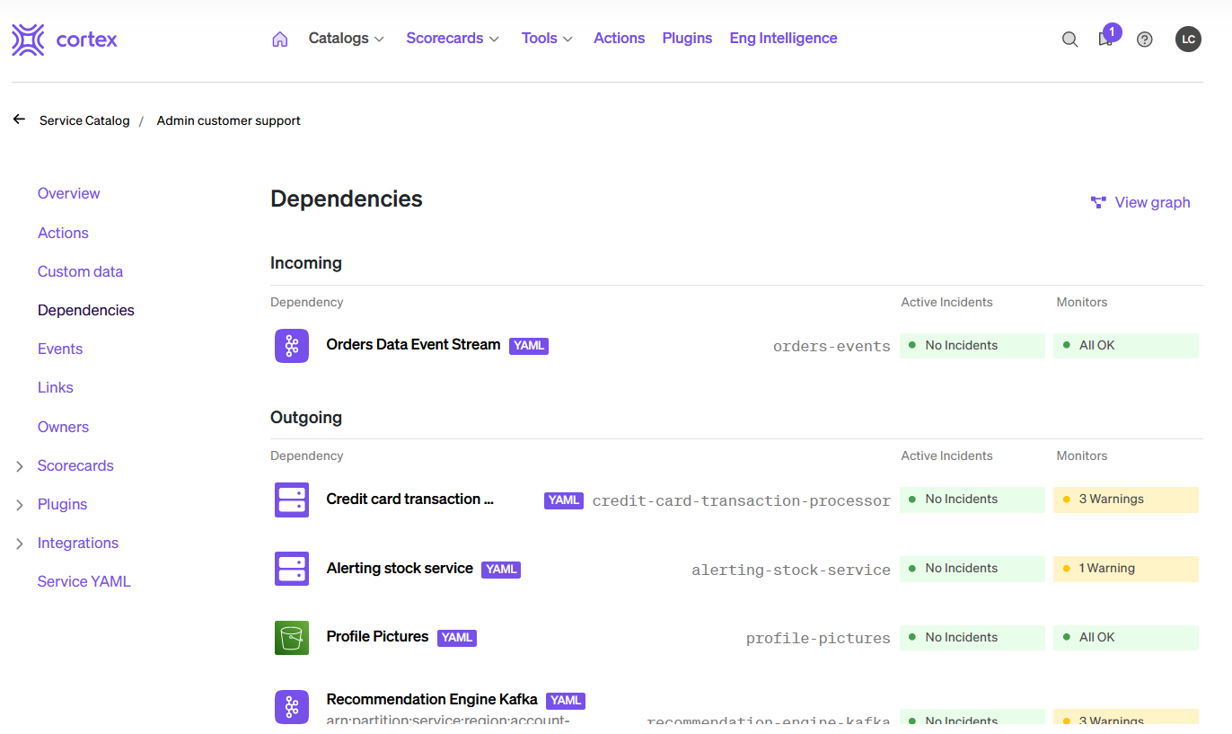Expand the Scorecards section in the sidebar
The height and width of the screenshot is (734, 1232).
(75, 465)
